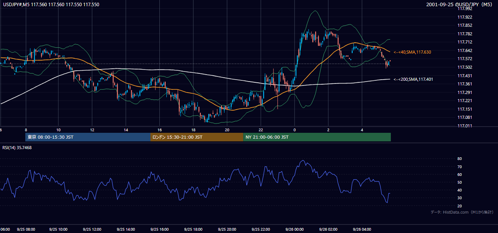This screenshot has width=498, height=233.
Task: Click the 9/25 12:00 bottom time label
Action: [93, 230]
